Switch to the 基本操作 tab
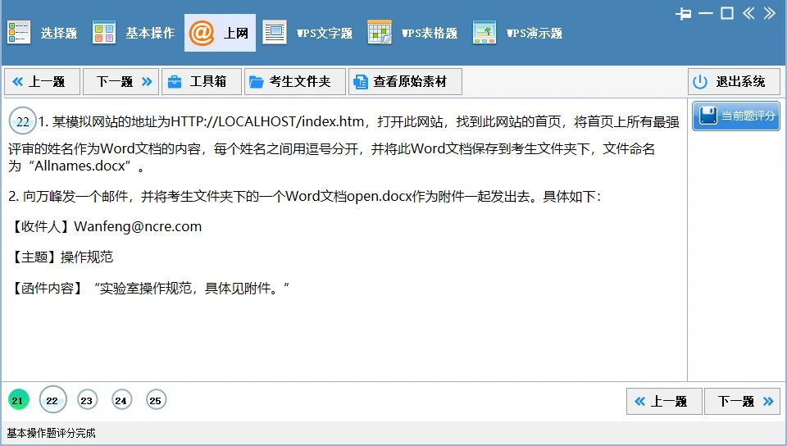This screenshot has height=446, width=787. [x=134, y=33]
